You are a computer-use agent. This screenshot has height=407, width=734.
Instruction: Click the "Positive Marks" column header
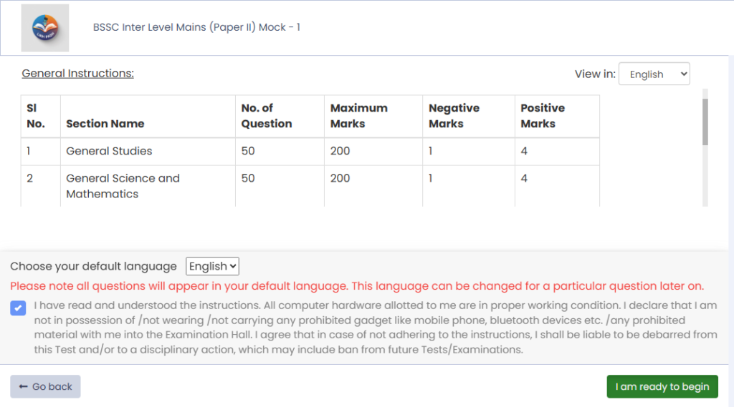click(x=542, y=116)
